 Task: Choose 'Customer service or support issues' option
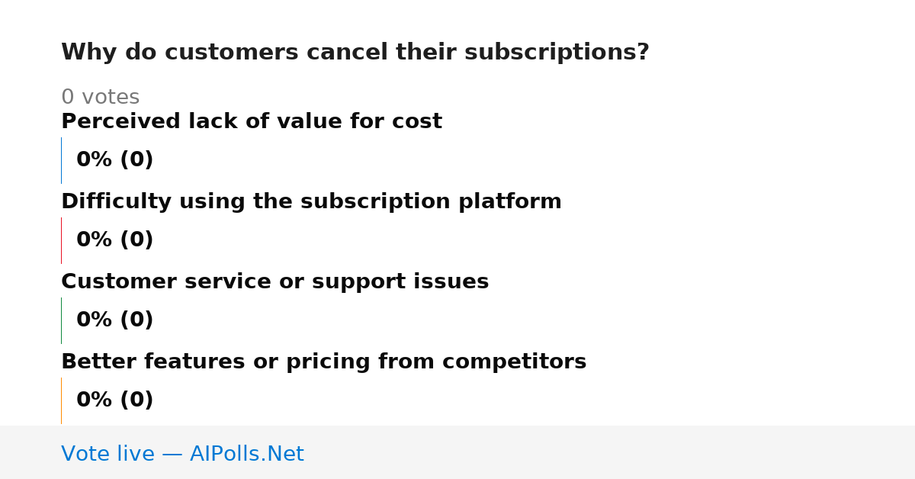[x=275, y=281]
